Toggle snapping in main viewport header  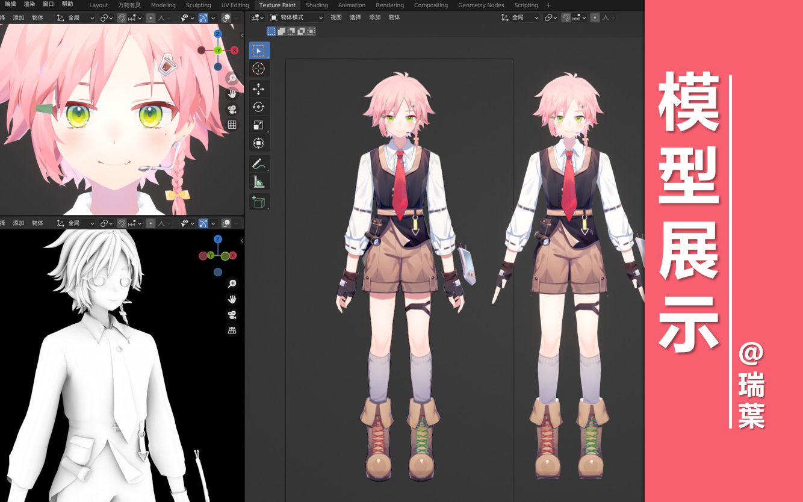566,17
